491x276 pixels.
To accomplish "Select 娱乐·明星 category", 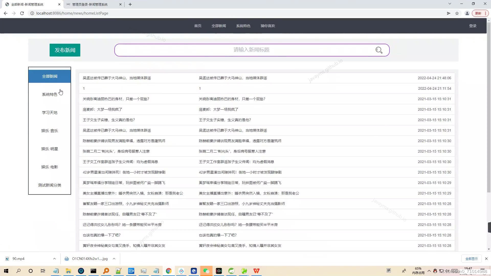I will point(50,149).
